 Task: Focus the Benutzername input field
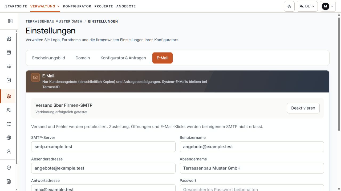pyautogui.click(x=252, y=147)
